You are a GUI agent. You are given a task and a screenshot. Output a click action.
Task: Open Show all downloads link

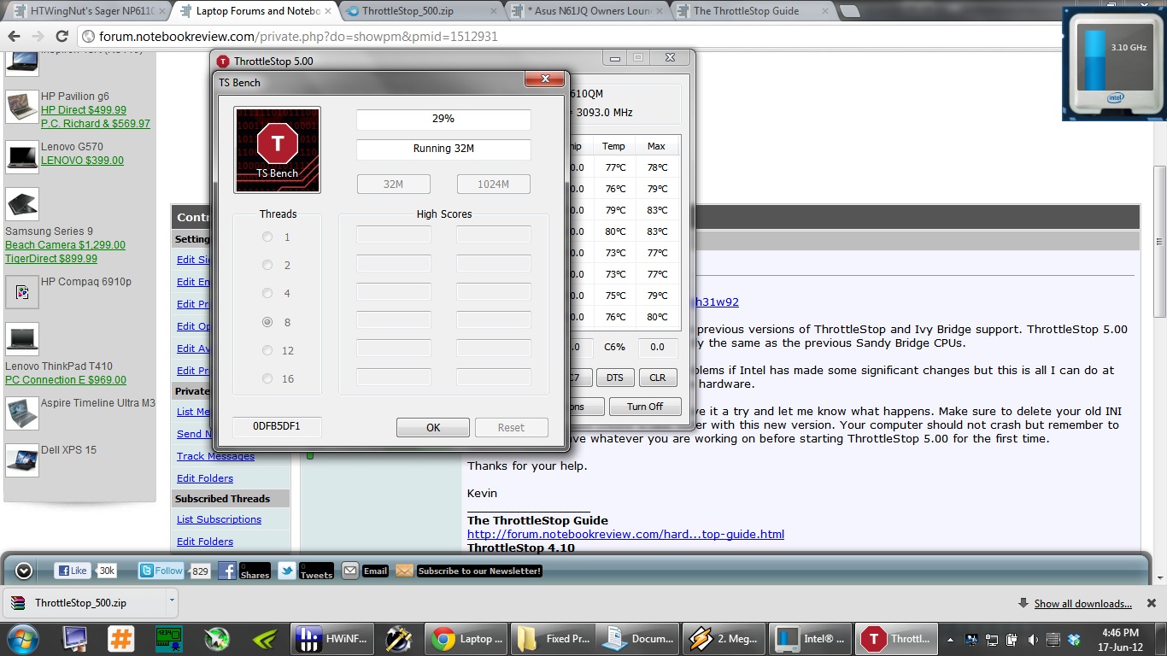pos(1082,603)
